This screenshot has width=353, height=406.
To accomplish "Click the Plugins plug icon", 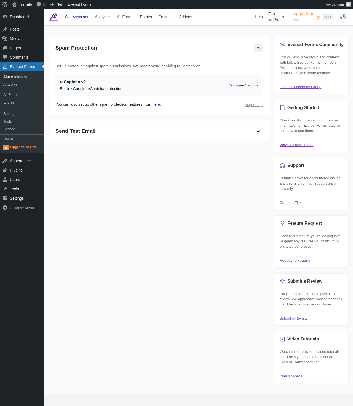I will (x=5, y=170).
